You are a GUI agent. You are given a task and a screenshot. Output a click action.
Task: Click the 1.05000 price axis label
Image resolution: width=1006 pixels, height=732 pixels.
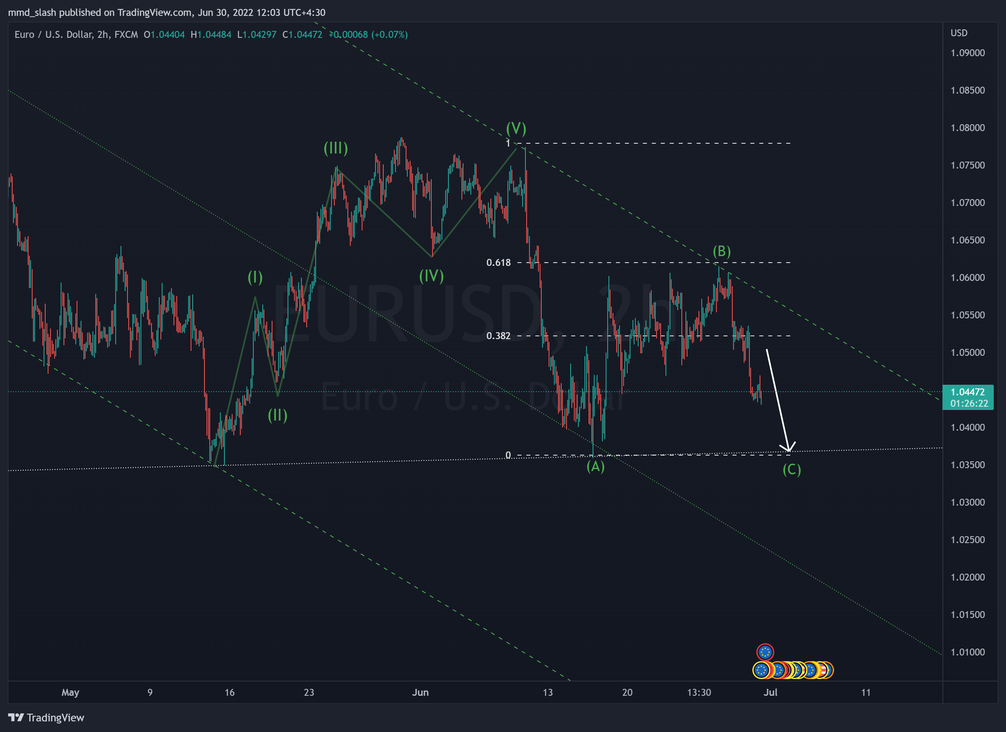coord(967,353)
